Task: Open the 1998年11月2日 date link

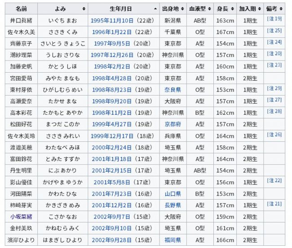Action: [112, 113]
